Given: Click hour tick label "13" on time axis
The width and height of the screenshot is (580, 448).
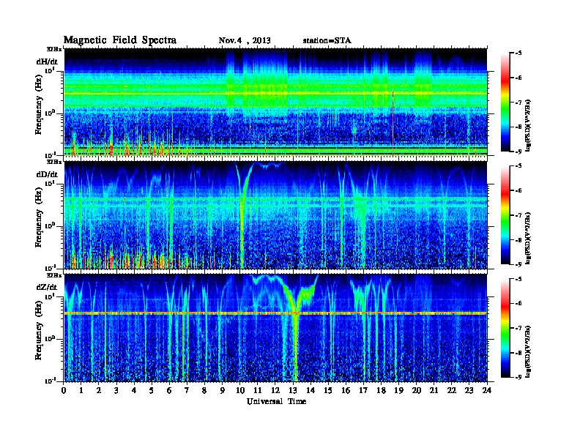Looking at the screenshot, I should click(x=293, y=390).
